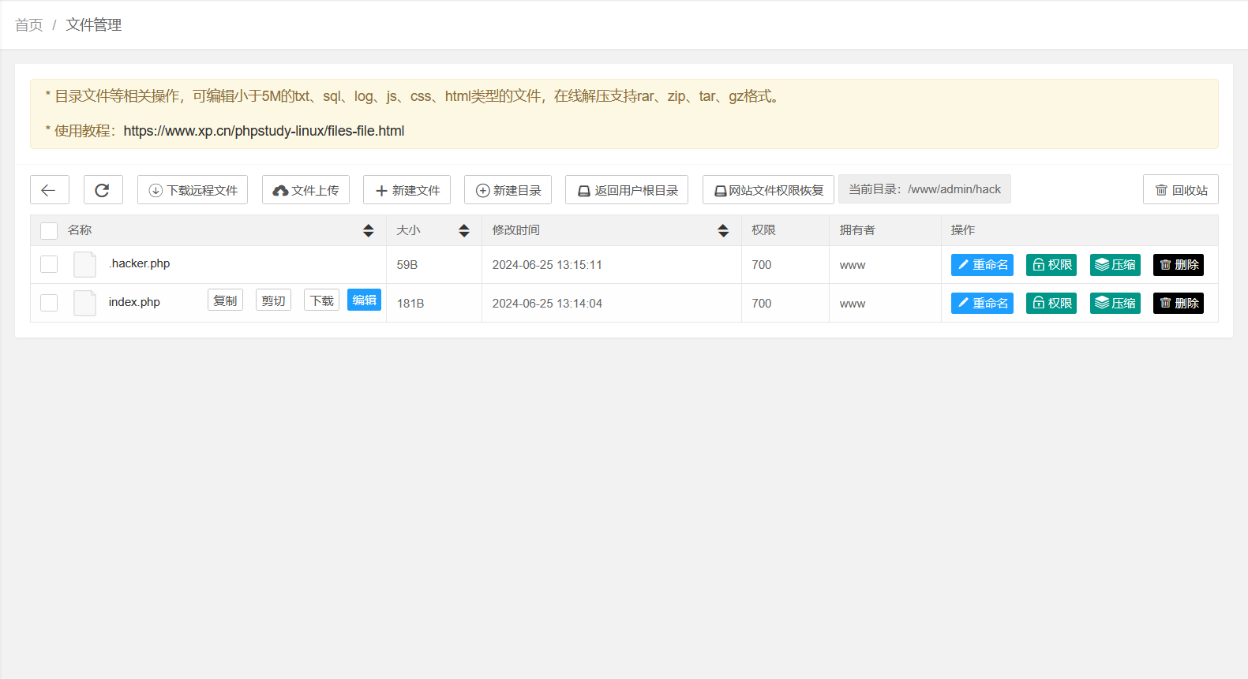Check the box for .hacker.php
The image size is (1248, 679).
click(49, 264)
